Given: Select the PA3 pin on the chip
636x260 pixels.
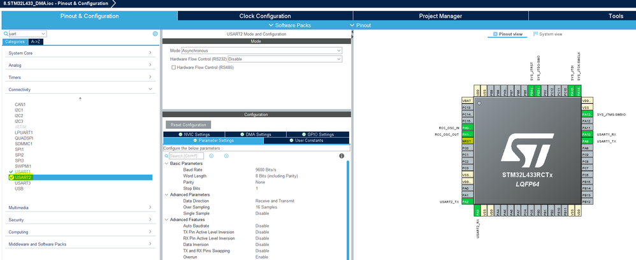Looking at the screenshot, I should (x=477, y=212).
